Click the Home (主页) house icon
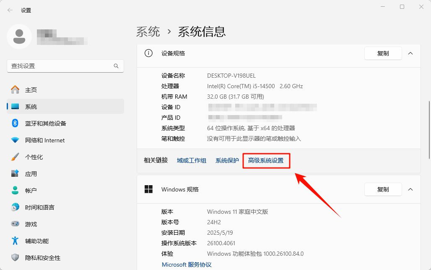 (x=15, y=90)
